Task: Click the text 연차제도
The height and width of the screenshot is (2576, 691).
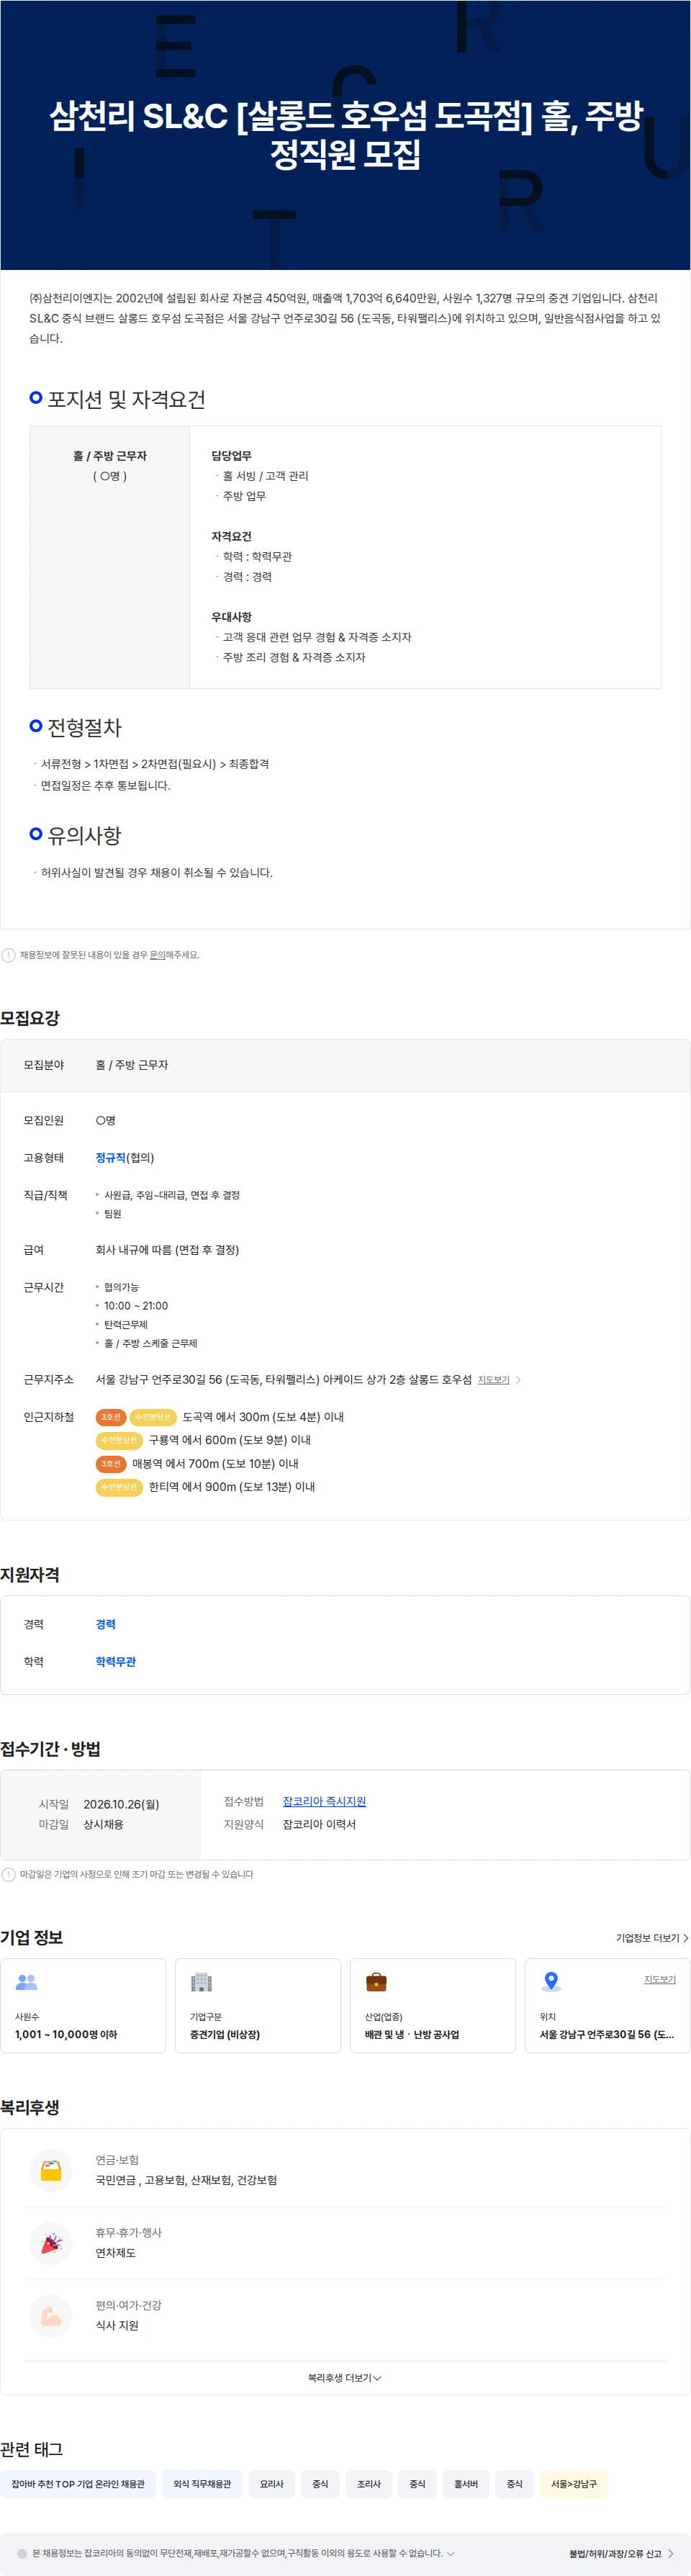Action: (x=116, y=2253)
